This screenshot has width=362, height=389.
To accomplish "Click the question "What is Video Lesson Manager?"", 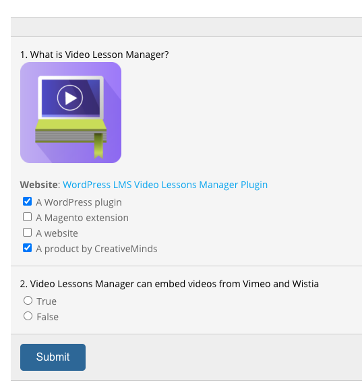I will point(94,55).
